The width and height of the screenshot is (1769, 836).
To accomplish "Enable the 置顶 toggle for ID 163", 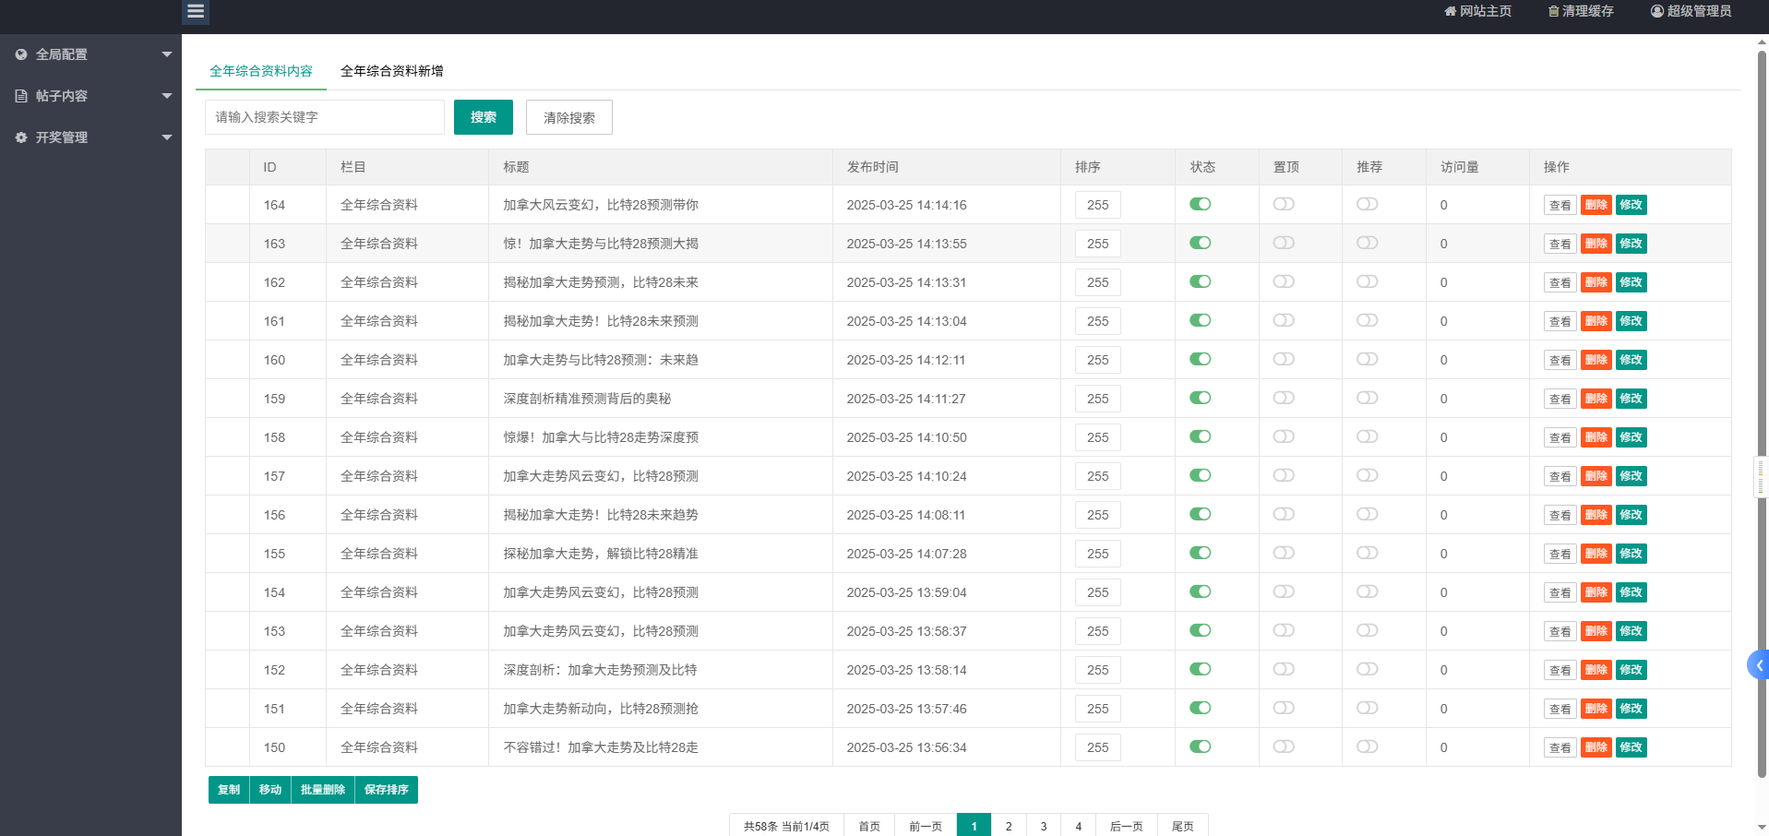I will (x=1284, y=243).
